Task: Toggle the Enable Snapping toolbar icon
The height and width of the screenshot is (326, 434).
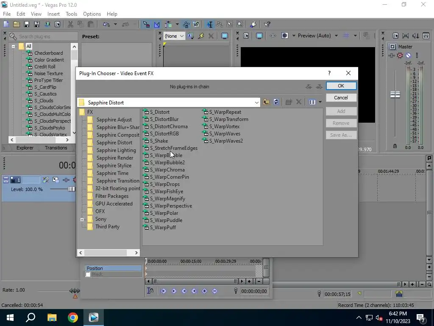Action: 146,24
